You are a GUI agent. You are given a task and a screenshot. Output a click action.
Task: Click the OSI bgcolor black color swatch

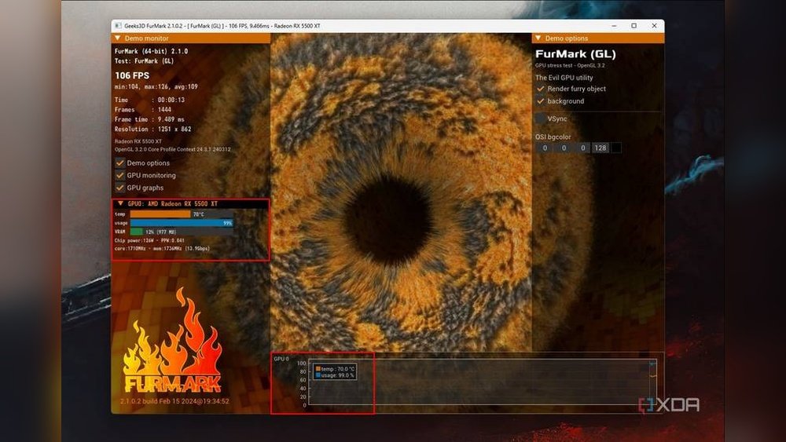pos(616,148)
